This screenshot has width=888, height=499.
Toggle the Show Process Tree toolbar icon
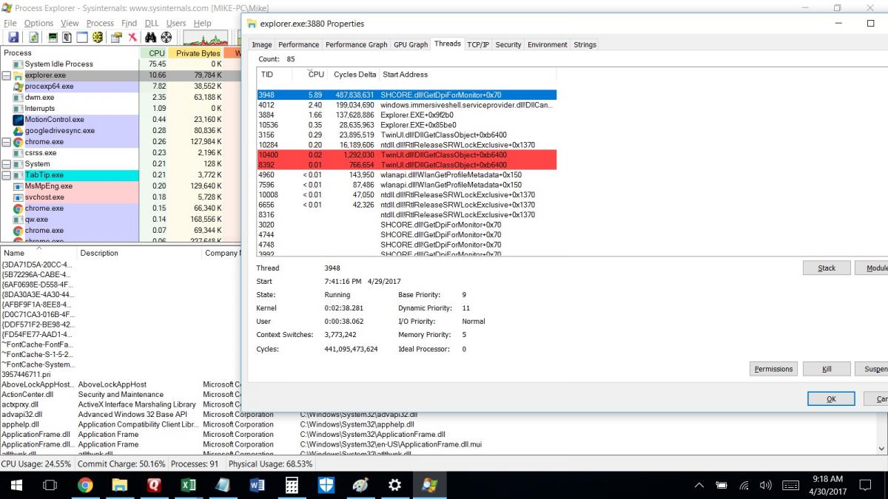[x=67, y=38]
